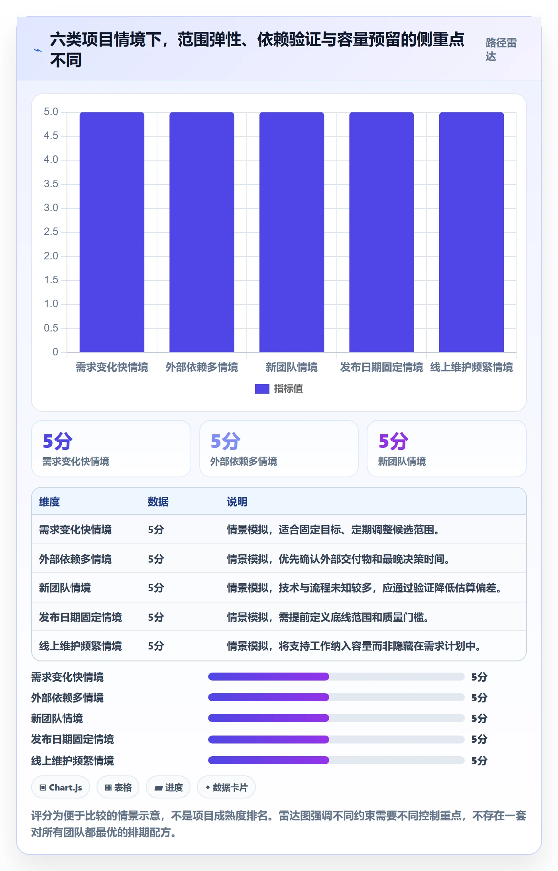Click the lightning icon beside the title
The width and height of the screenshot is (558, 871).
38,50
